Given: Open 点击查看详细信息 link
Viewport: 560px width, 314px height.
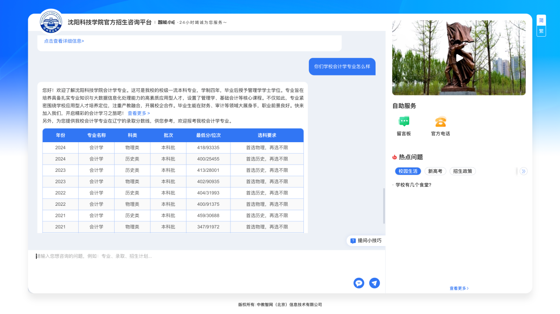Looking at the screenshot, I should point(64,41).
